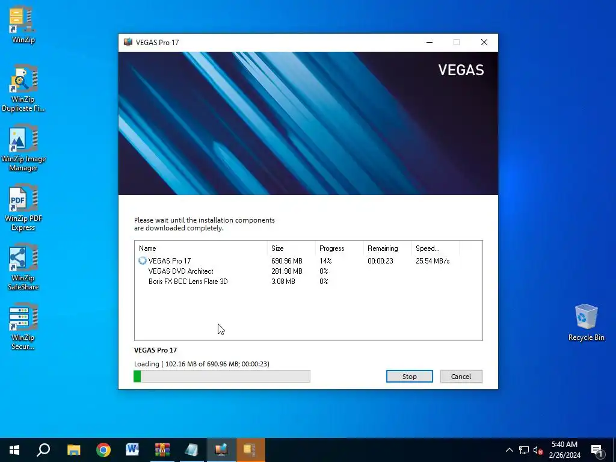Select Boris FX BCC Lens Flare 3D row
This screenshot has height=462, width=616.
point(309,282)
